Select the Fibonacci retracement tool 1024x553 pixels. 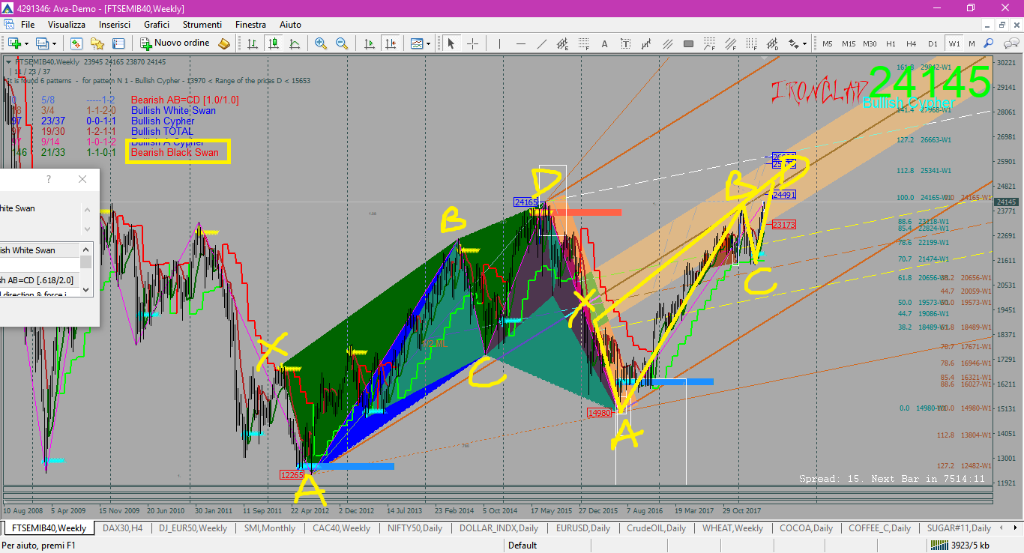(x=584, y=43)
